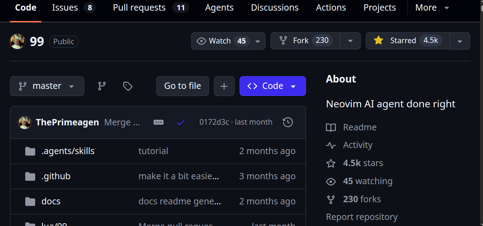Open the Actions tab

click(x=331, y=8)
